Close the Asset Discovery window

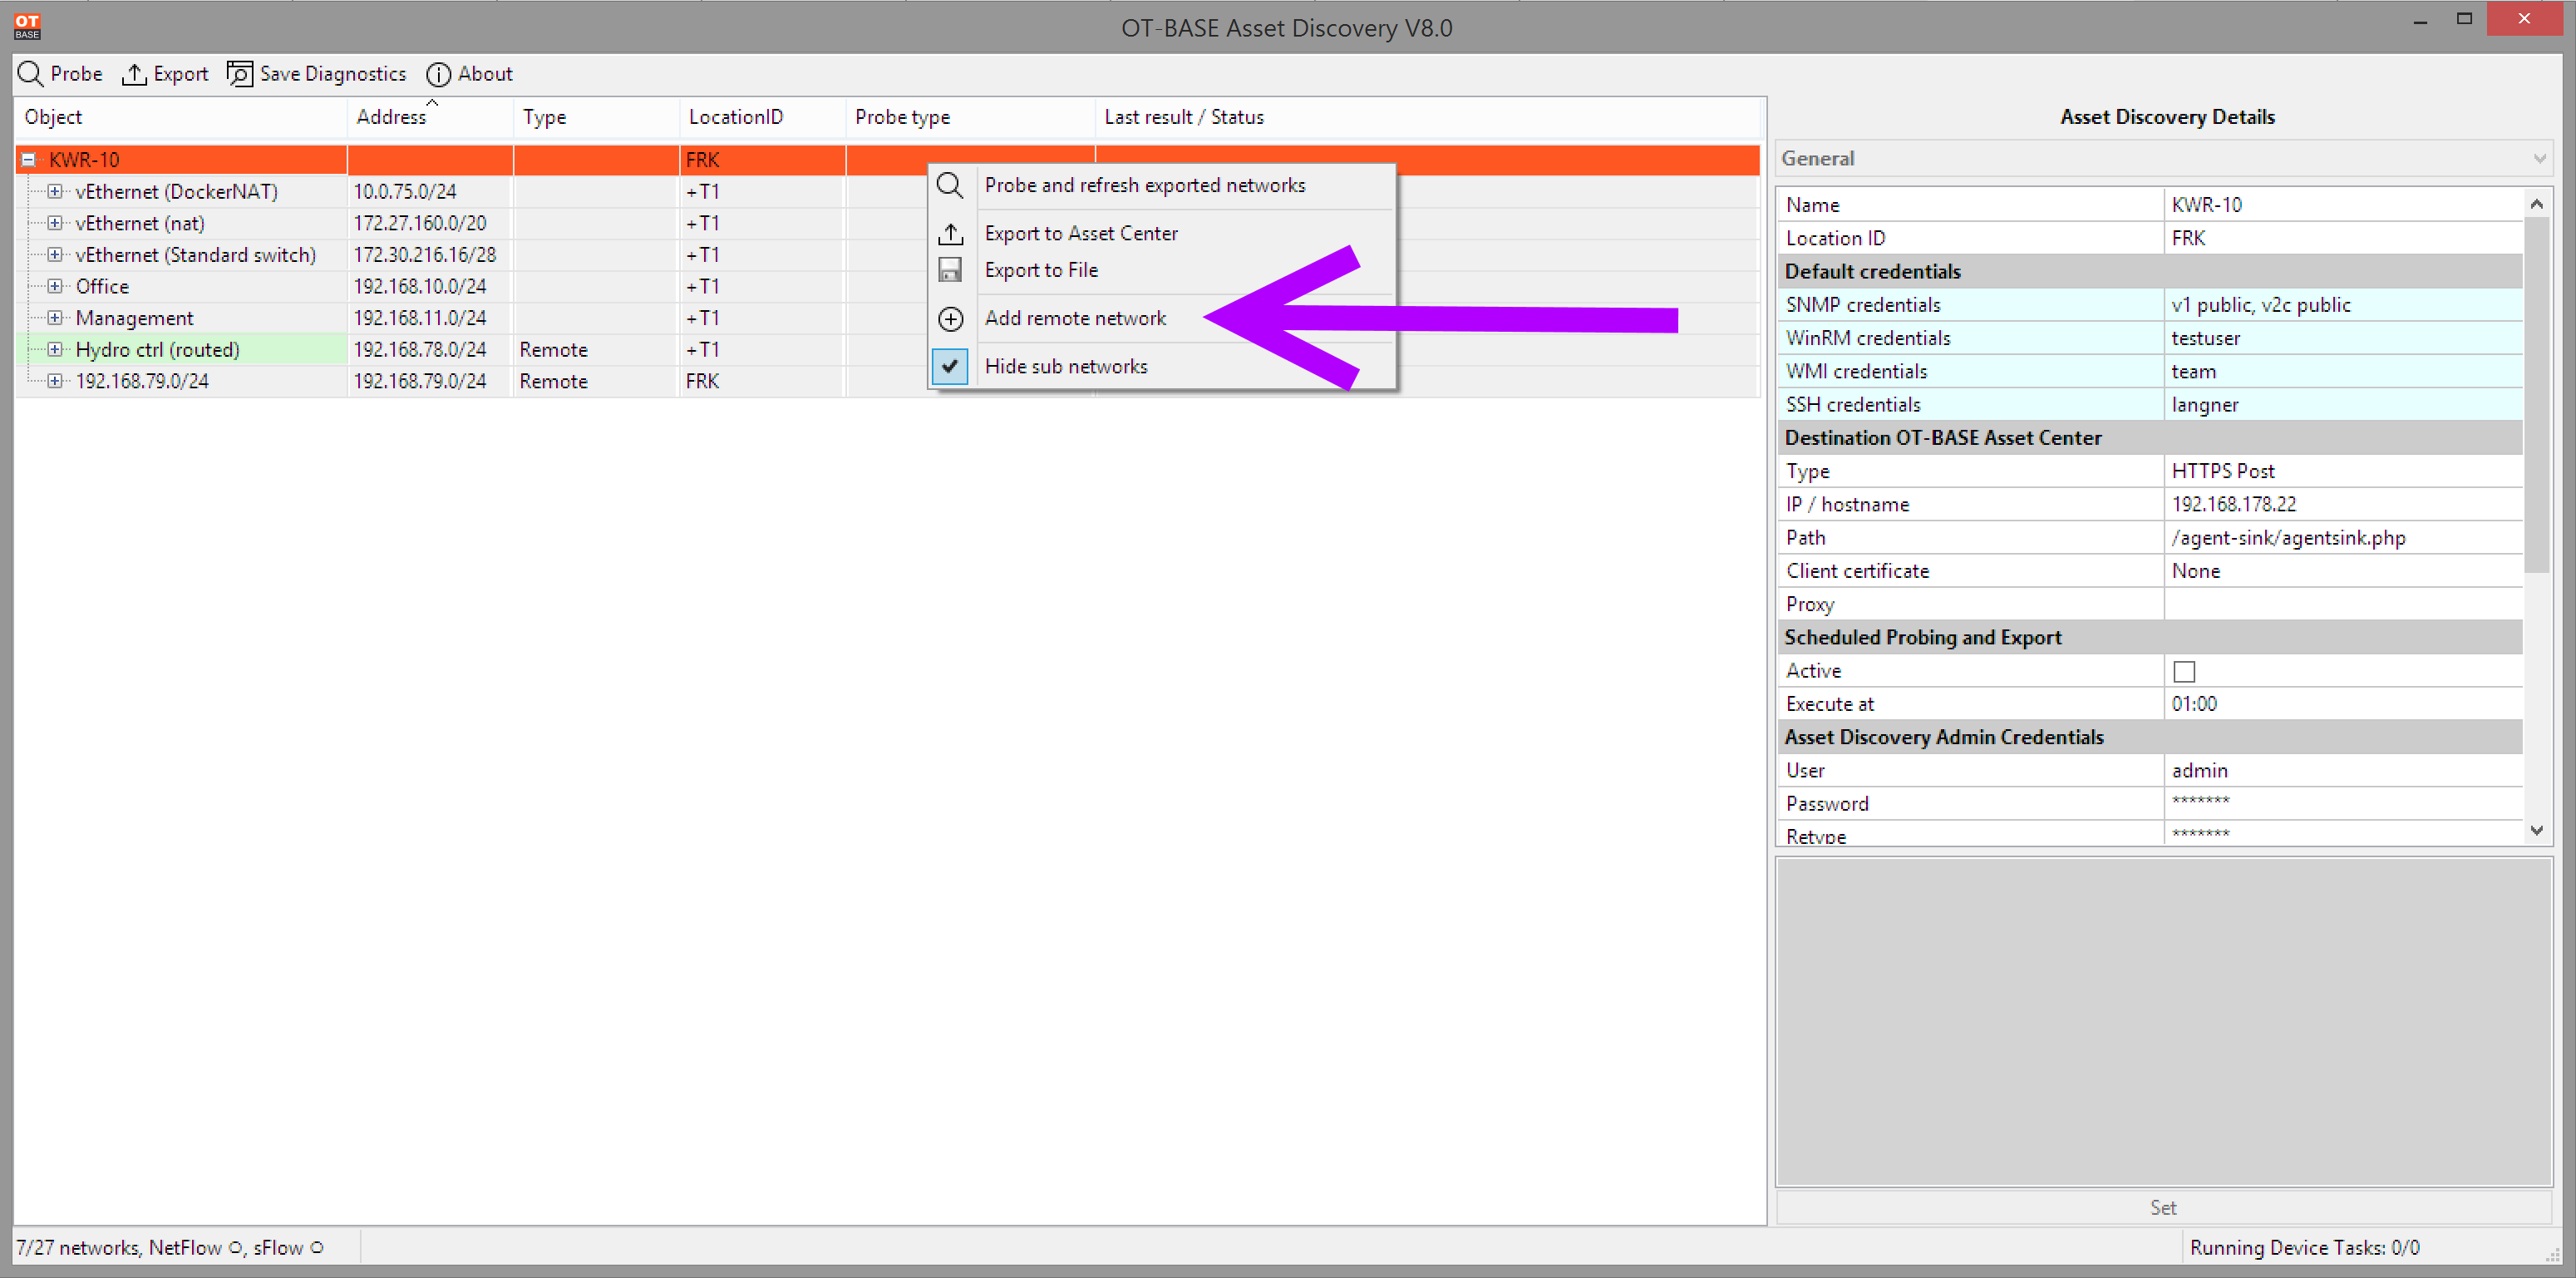(x=2524, y=19)
